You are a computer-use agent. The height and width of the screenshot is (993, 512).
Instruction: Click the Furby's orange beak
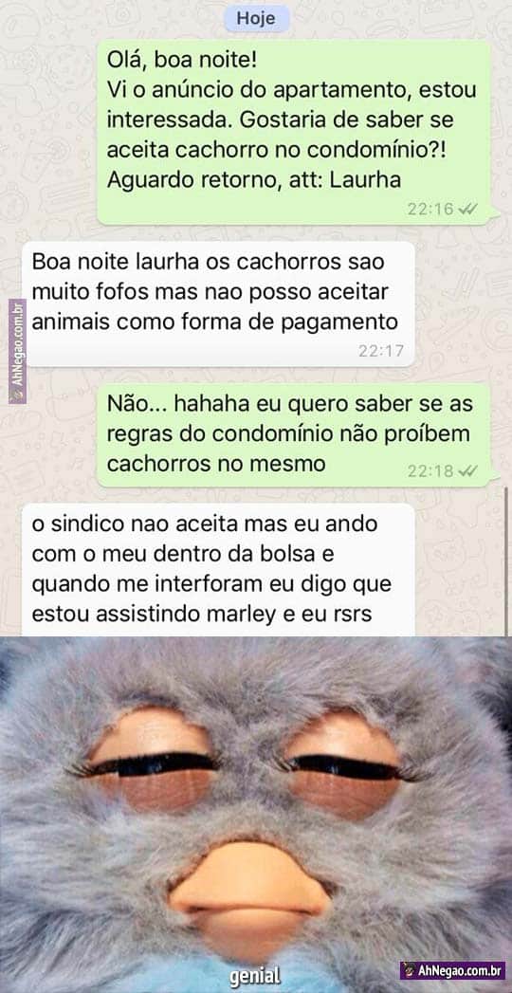(248, 892)
